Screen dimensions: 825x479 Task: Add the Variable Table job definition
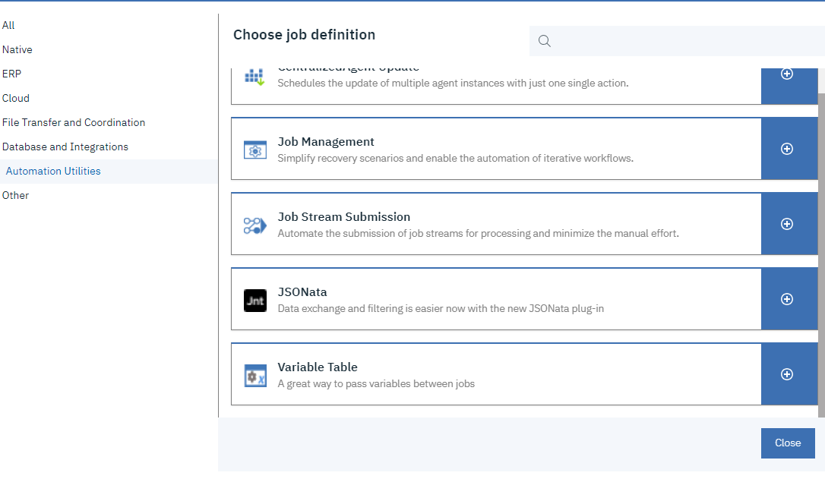pyautogui.click(x=788, y=374)
